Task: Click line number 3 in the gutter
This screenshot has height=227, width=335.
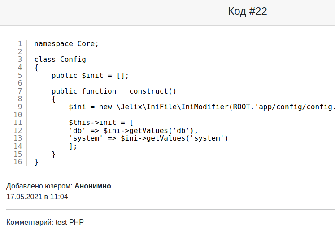Action: [20, 60]
